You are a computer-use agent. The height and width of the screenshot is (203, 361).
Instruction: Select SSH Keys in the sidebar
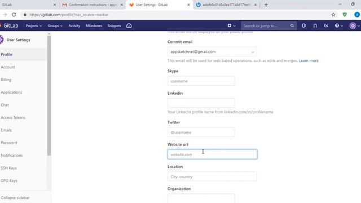24,168
